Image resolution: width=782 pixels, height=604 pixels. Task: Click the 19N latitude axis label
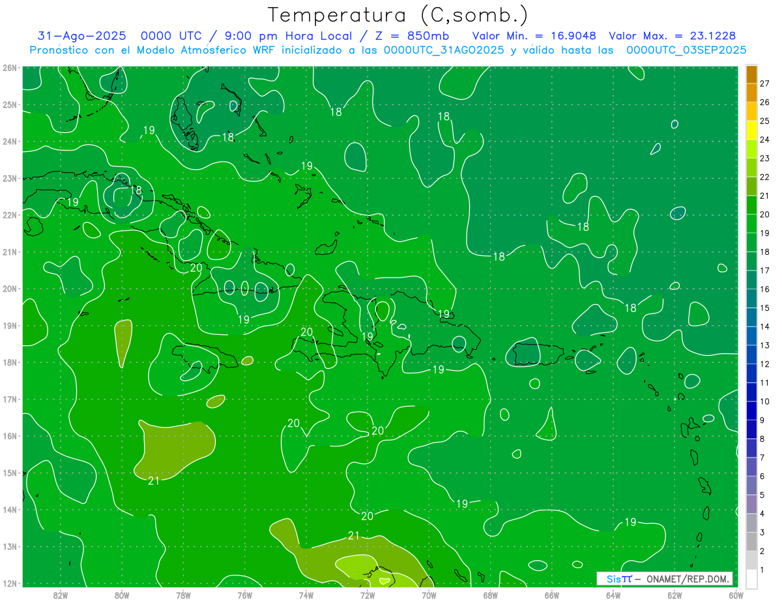[9, 325]
